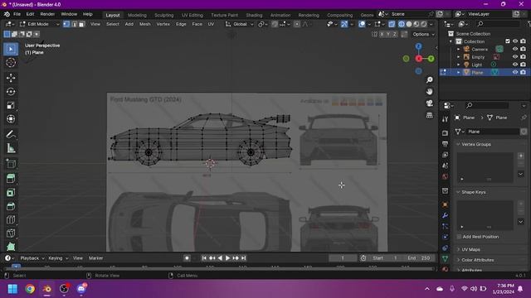Viewport: 531px width, 298px height.
Task: Jump to the start frame
Action: [x=204, y=258]
